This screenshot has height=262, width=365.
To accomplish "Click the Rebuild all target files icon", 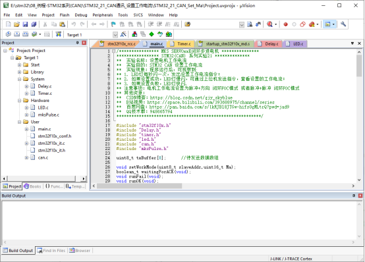I will click(26, 34).
